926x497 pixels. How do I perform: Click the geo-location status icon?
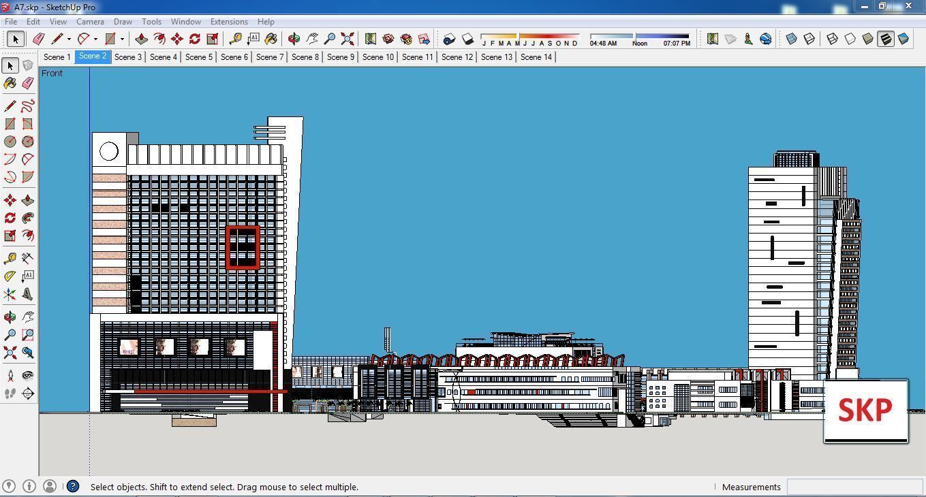coord(8,486)
